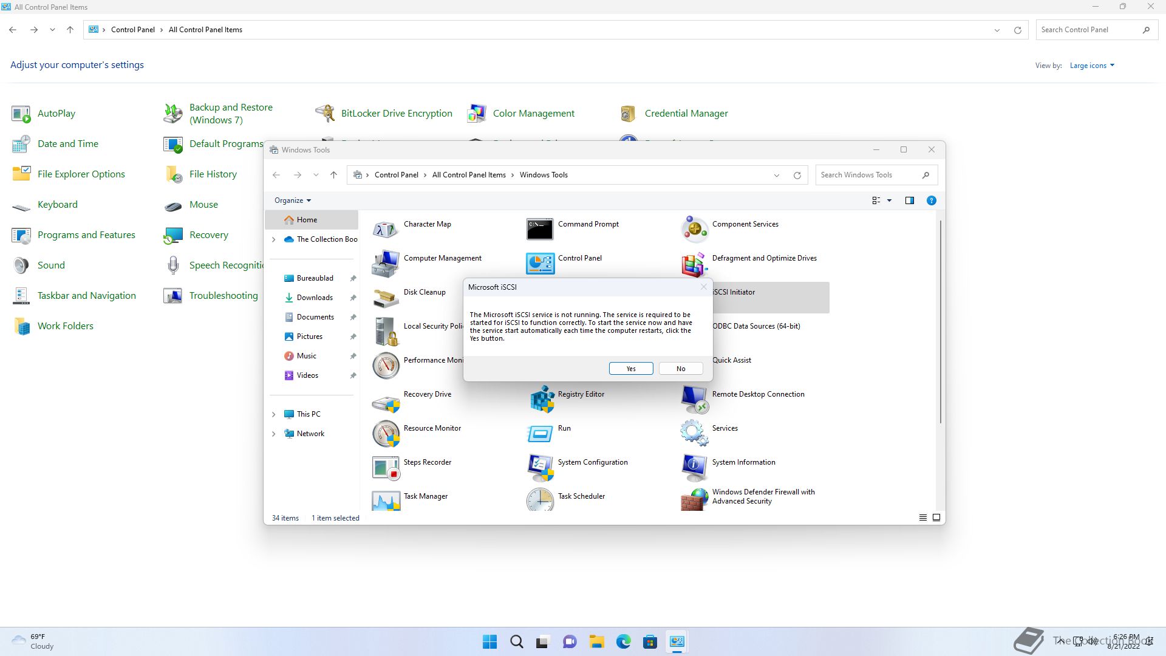Open Color Management icon

pos(477,114)
